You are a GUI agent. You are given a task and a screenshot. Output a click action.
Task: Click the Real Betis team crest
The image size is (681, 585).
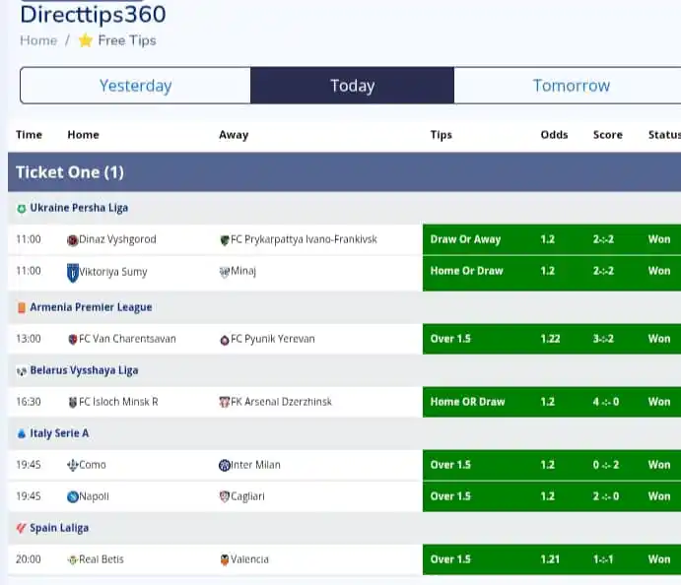(x=73, y=559)
